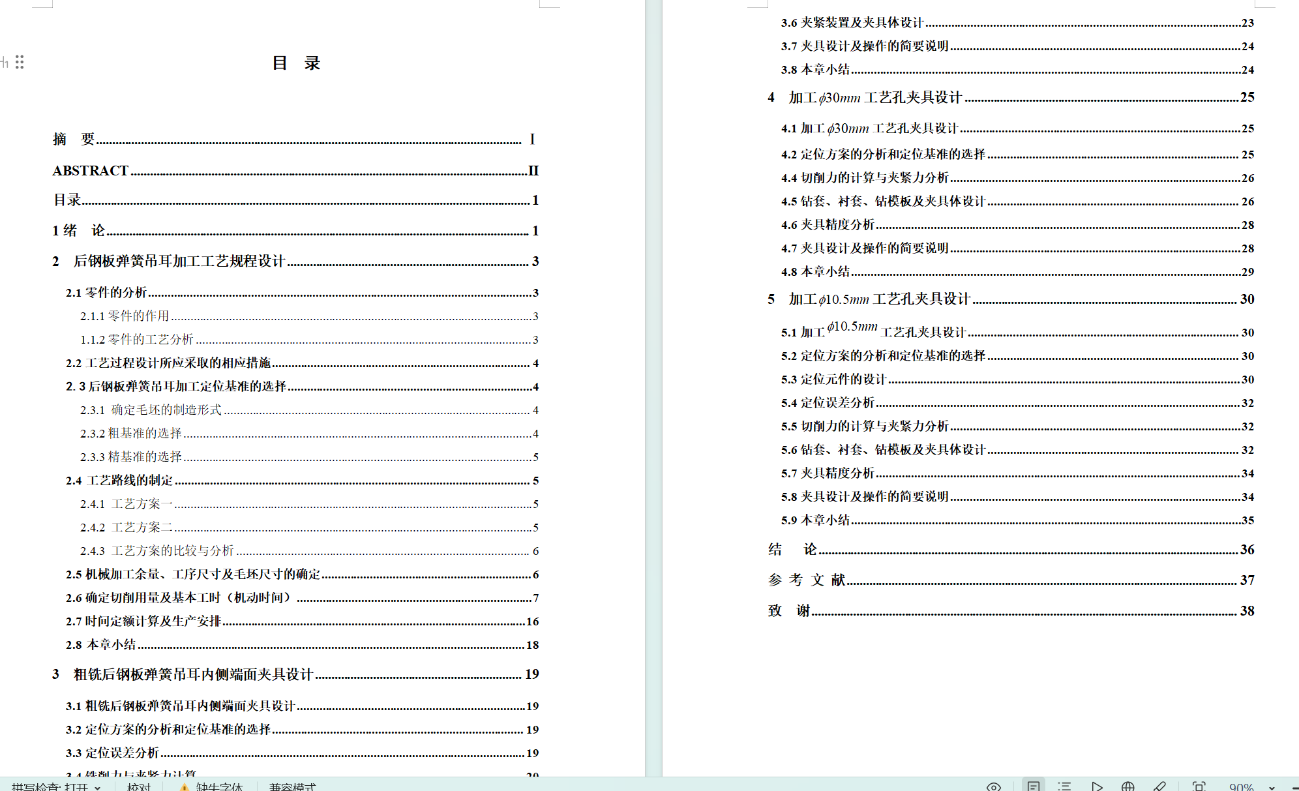Click 2.5 机械加工余量 entry
1299x791 pixels.
pos(302,574)
